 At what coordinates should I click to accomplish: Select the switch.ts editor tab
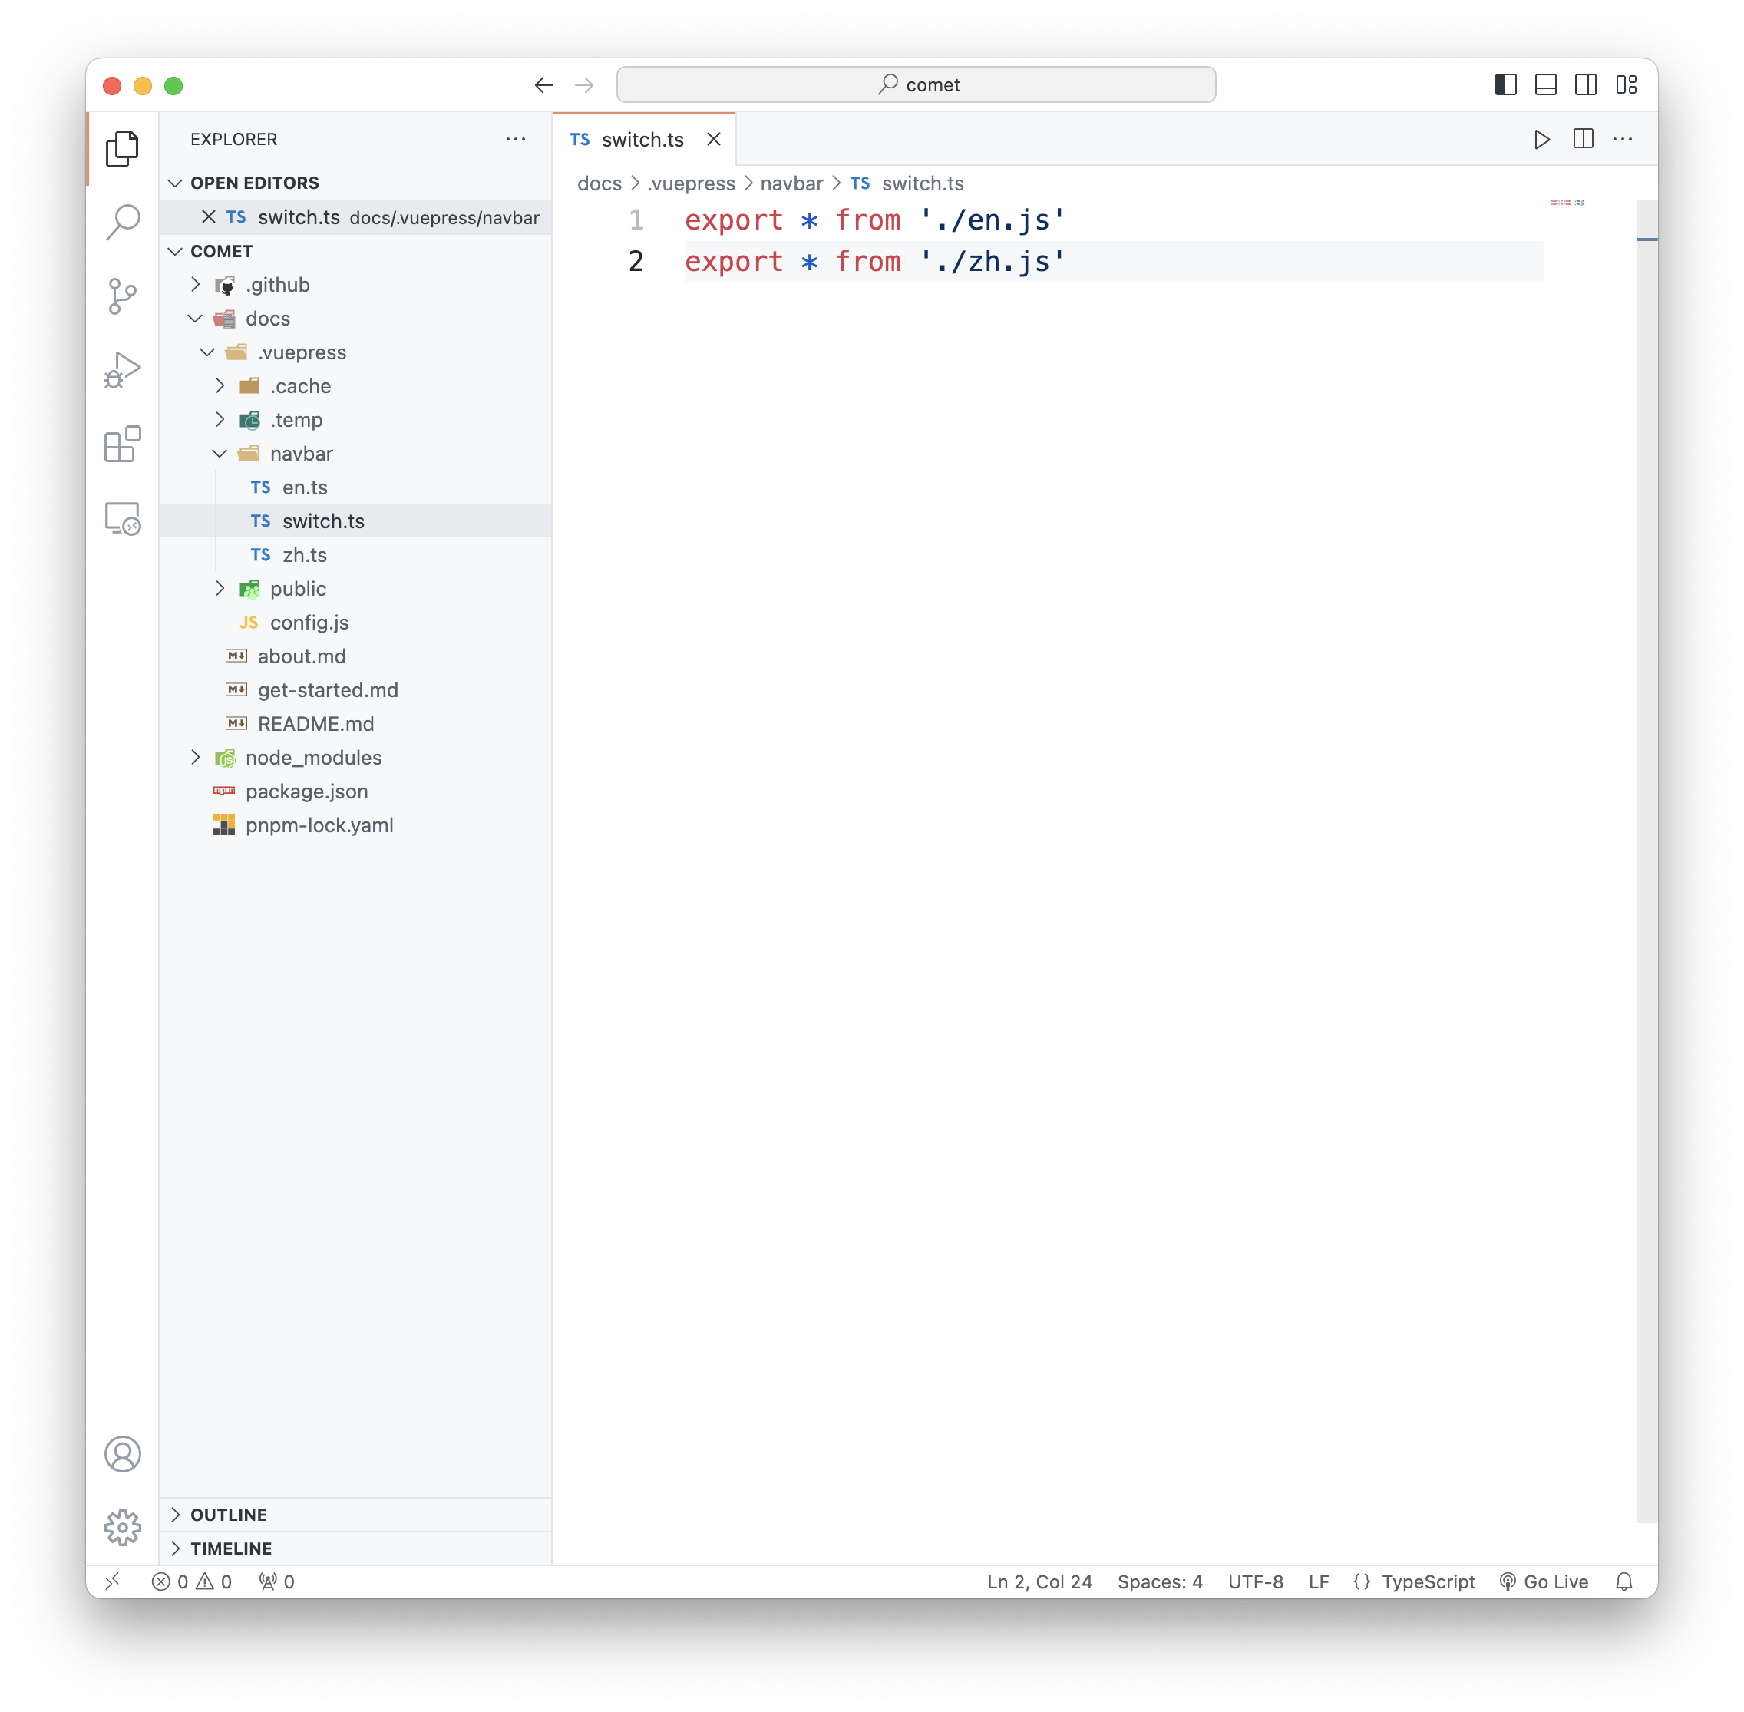click(642, 140)
